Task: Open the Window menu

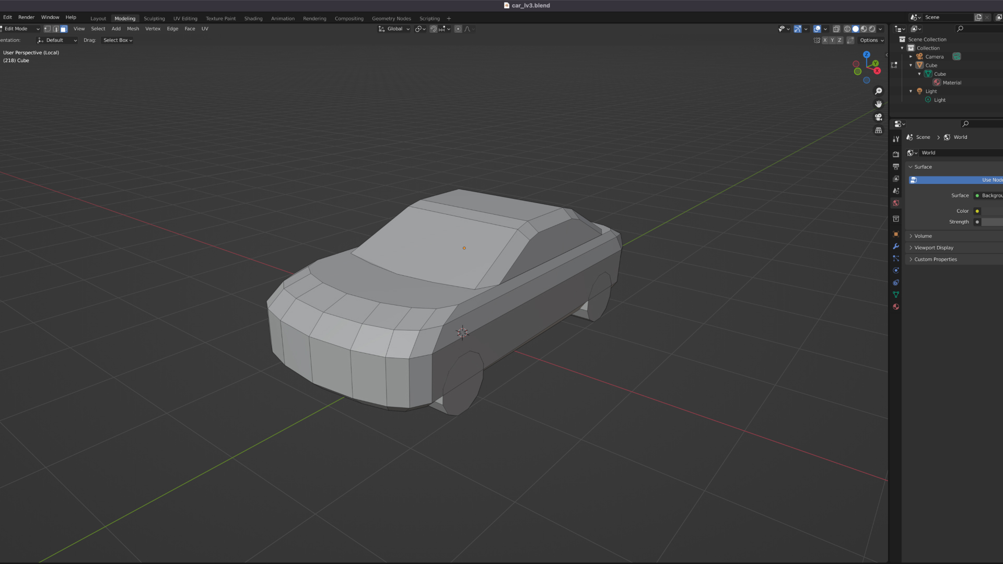Action: pos(50,17)
